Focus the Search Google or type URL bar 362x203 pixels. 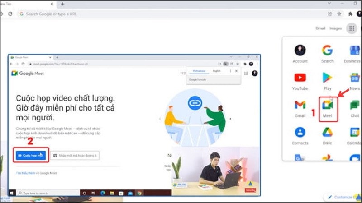coord(171,14)
